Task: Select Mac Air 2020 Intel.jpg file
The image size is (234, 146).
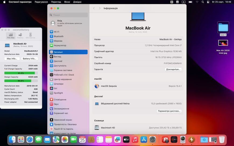Action: coord(223,47)
